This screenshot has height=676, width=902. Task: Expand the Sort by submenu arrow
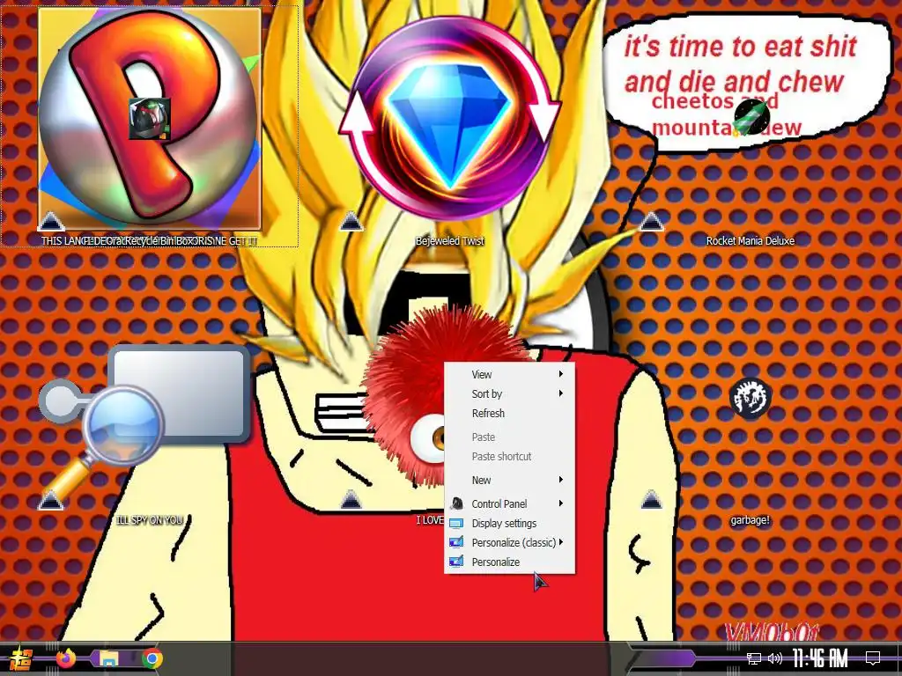(x=561, y=393)
